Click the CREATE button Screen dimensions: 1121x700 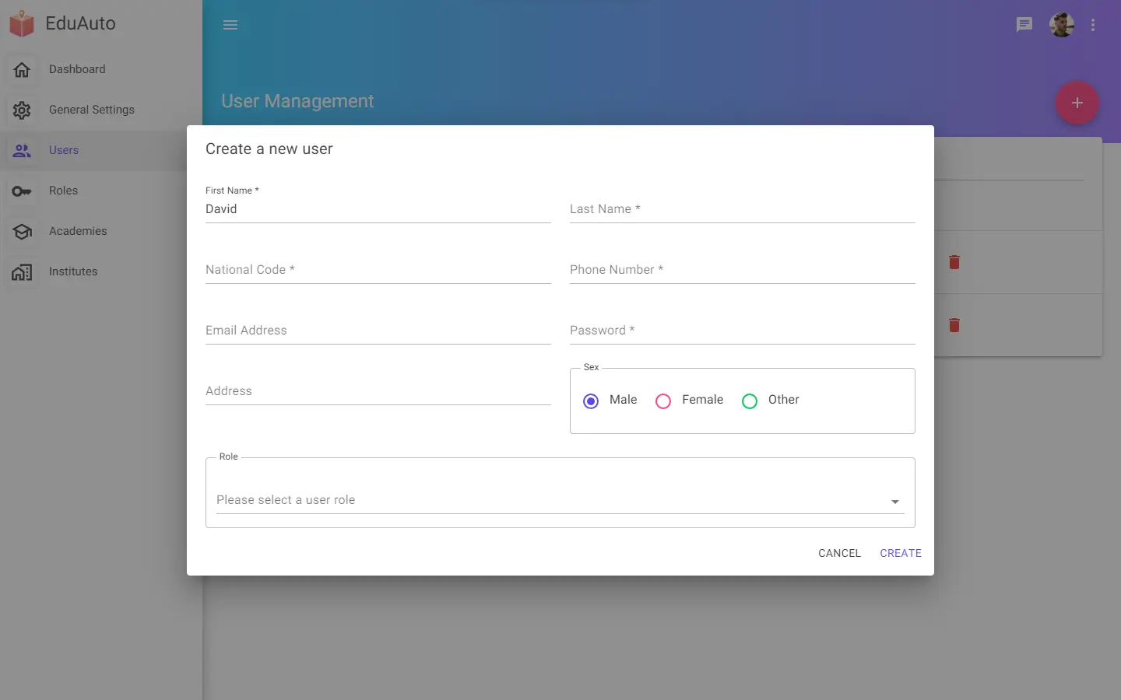coord(901,553)
